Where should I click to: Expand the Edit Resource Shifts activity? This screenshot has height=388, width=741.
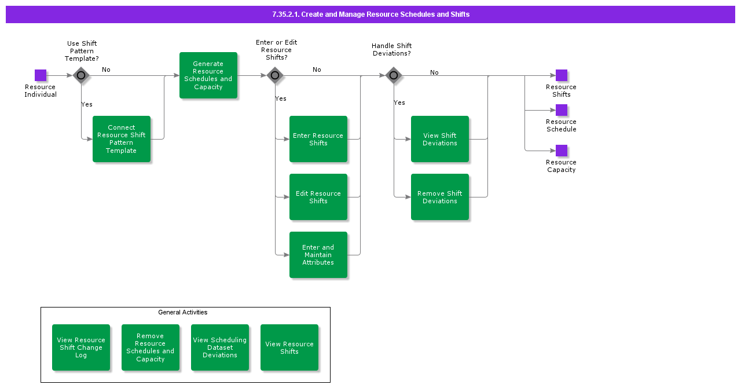pyautogui.click(x=318, y=197)
